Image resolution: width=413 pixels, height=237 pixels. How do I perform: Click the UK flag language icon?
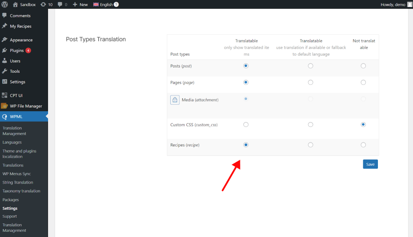(x=96, y=4)
